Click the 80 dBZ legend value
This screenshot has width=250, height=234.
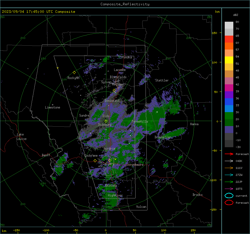click(237, 22)
